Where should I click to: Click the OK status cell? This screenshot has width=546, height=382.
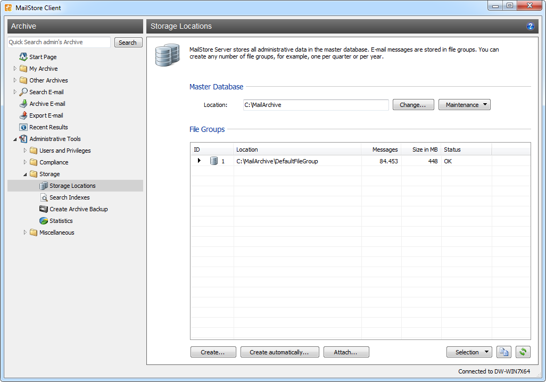(466, 161)
